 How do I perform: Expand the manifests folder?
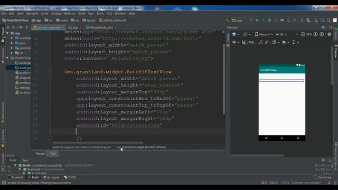click(12, 38)
